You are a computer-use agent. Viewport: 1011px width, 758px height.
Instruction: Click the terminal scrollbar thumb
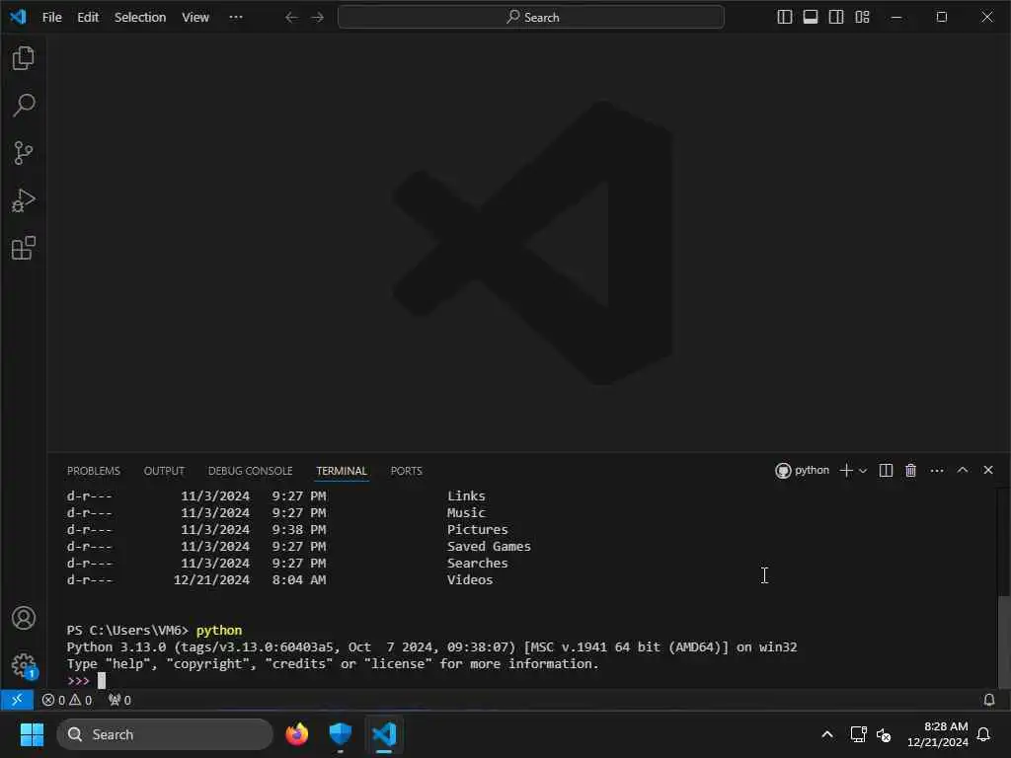[1003, 642]
